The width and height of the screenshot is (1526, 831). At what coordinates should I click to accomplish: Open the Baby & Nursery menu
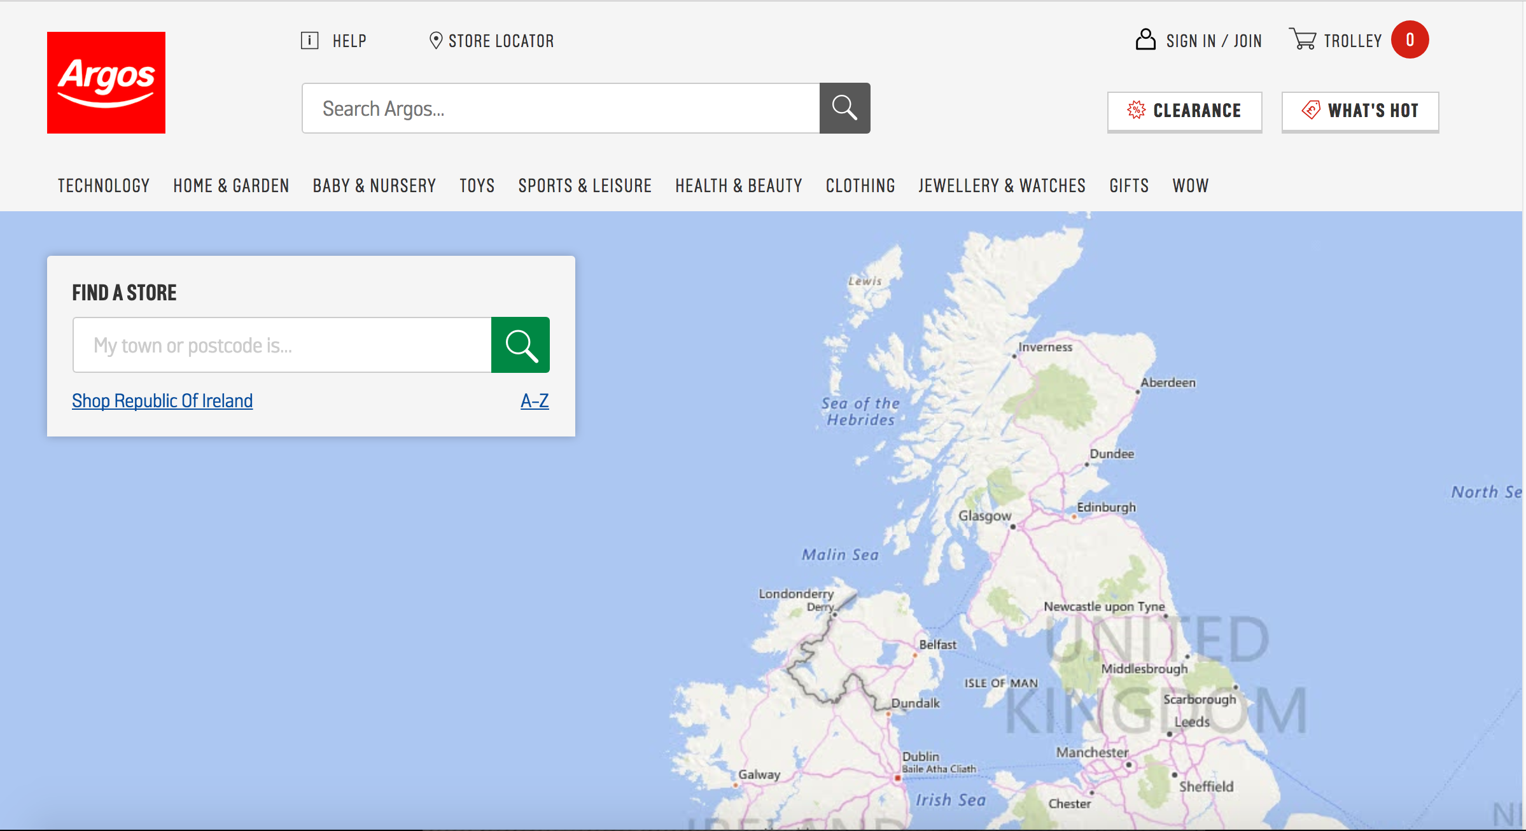(x=374, y=186)
